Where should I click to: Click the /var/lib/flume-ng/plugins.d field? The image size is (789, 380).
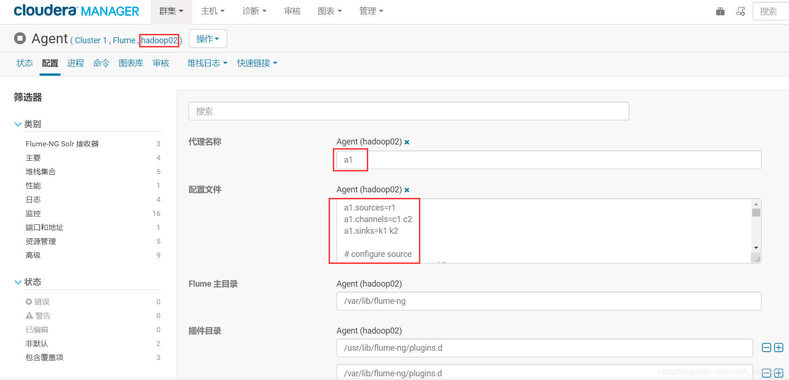[x=545, y=372]
